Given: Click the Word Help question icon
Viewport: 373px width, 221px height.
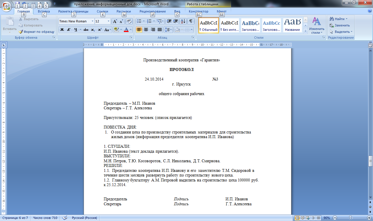Looking at the screenshot, I should [x=370, y=11].
